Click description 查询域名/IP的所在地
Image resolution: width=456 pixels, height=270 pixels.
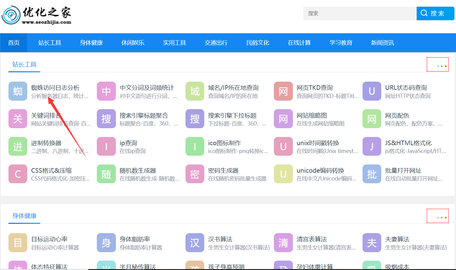[233, 96]
